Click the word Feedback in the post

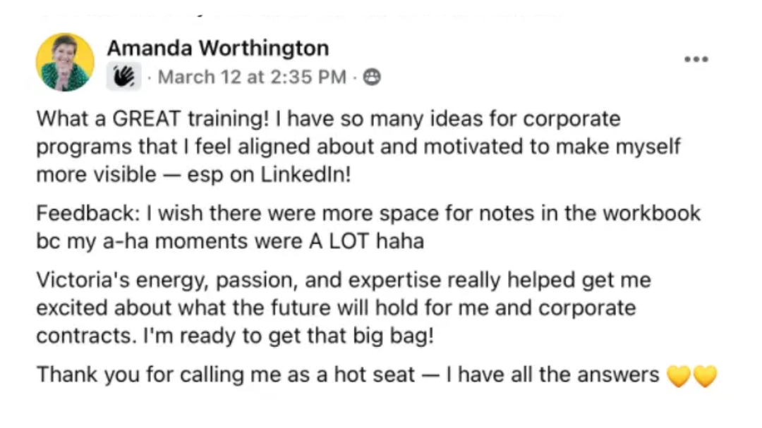pos(76,213)
